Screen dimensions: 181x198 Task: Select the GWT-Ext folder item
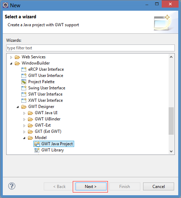point(43,125)
